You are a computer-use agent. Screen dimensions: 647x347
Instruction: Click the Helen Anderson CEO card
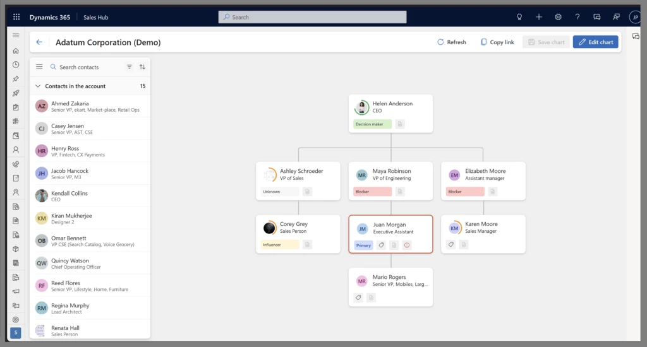point(390,114)
